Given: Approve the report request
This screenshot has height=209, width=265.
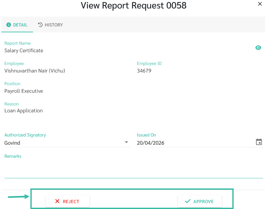Looking at the screenshot, I should (200, 201).
